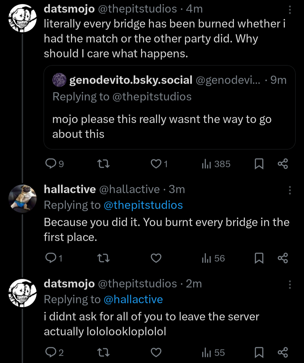Like datsmojo's reply about leaving the server
This screenshot has height=363, width=304.
point(156,352)
